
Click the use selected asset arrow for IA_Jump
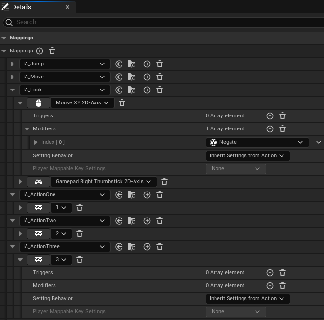[x=119, y=64]
